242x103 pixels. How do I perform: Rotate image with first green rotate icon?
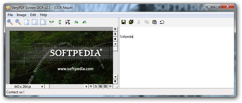coord(76,22)
